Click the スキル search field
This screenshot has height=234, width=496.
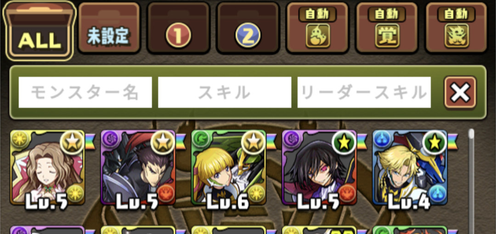225,92
